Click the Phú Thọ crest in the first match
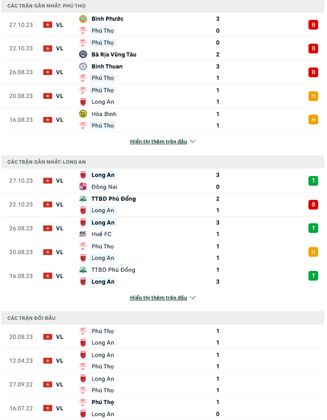This screenshot has height=420, width=327. [83, 31]
